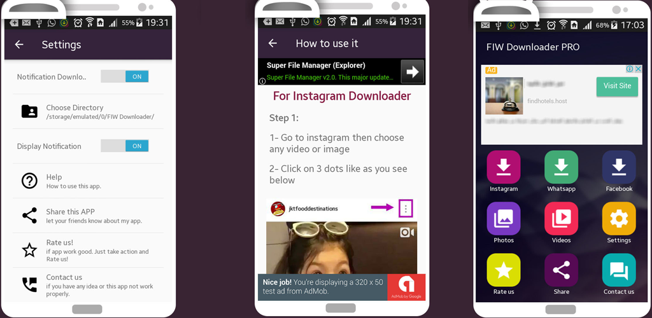
Task: Click the Visit Site ad button
Action: 617,86
